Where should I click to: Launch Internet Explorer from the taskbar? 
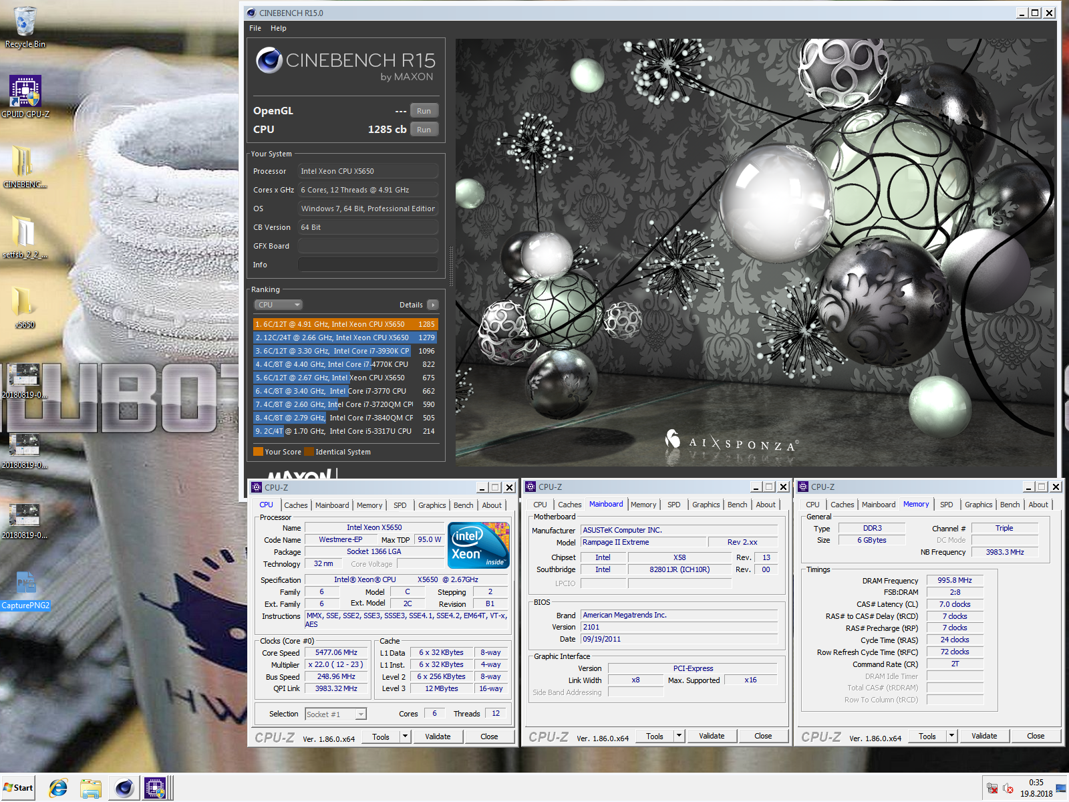pyautogui.click(x=58, y=788)
